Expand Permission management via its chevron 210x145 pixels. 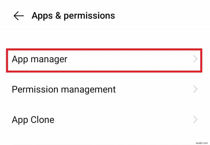click(x=195, y=90)
